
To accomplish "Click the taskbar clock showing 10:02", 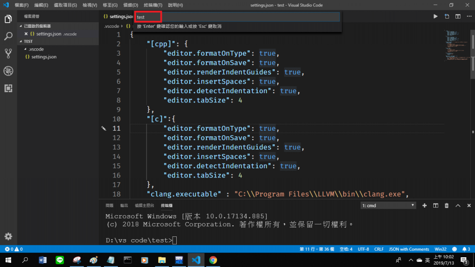I will [x=443, y=260].
